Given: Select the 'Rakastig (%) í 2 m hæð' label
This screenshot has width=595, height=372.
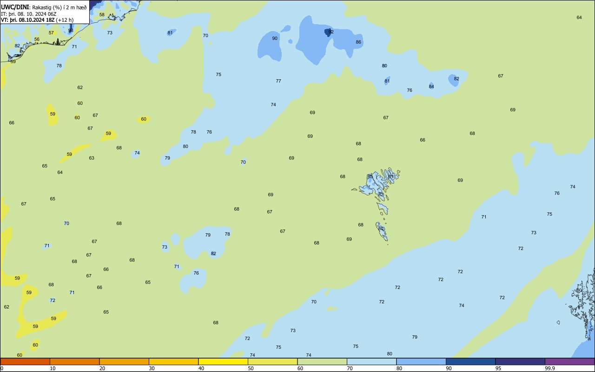Looking at the screenshot, I should pos(59,7).
